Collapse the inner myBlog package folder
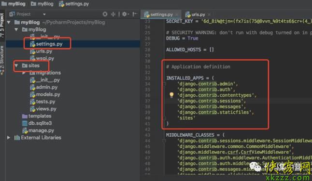The height and width of the screenshot is (181, 312). [x=16, y=29]
